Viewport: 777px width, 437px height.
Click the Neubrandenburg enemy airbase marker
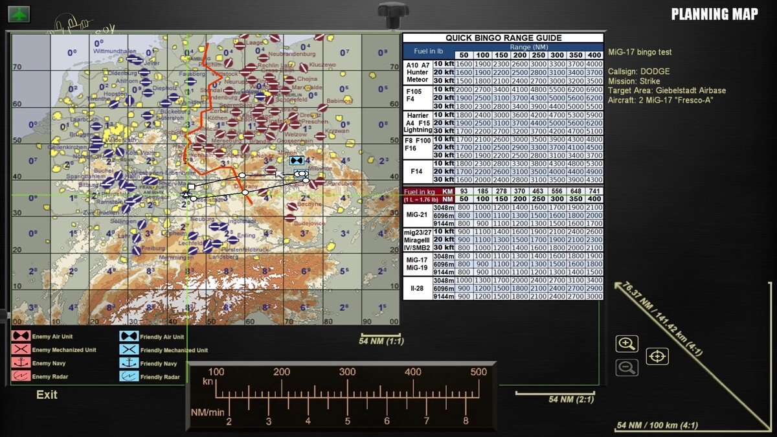click(x=264, y=58)
